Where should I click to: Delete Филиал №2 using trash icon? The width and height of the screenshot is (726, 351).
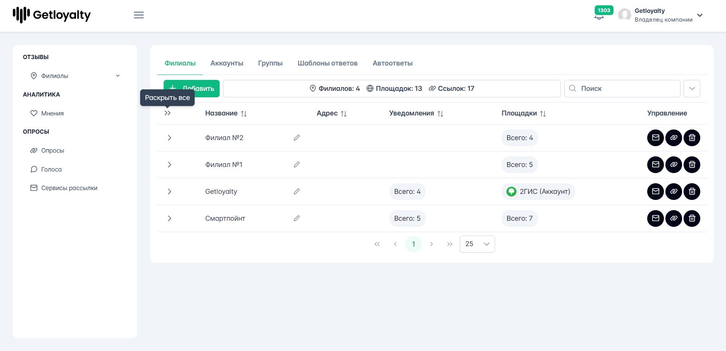pyautogui.click(x=692, y=138)
